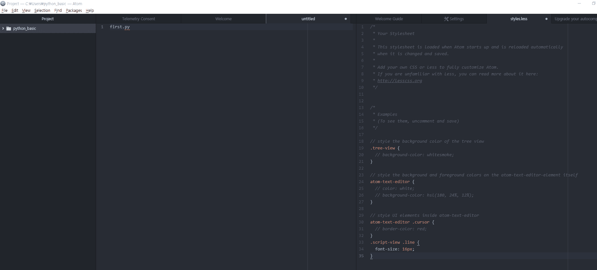Image resolution: width=597 pixels, height=270 pixels.
Task: Open the File menu
Action: [4, 11]
